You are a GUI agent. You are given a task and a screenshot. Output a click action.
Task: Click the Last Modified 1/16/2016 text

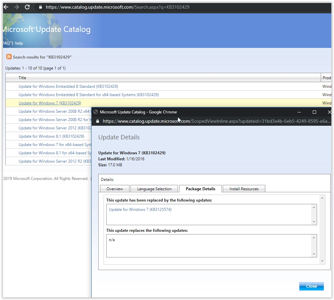pyautogui.click(x=121, y=159)
